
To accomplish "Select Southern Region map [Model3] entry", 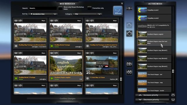I will (154, 66).
